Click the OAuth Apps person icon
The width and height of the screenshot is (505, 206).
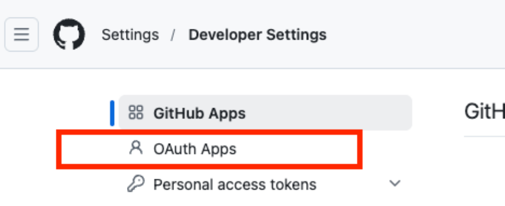click(x=135, y=149)
